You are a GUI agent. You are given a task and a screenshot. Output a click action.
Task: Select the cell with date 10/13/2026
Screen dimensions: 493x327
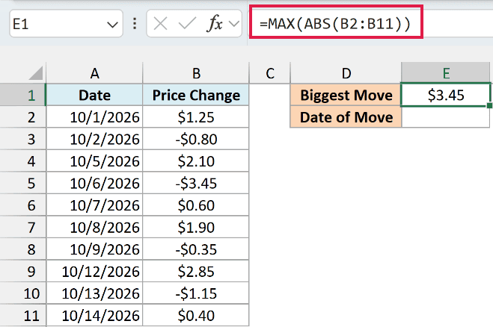(94, 293)
